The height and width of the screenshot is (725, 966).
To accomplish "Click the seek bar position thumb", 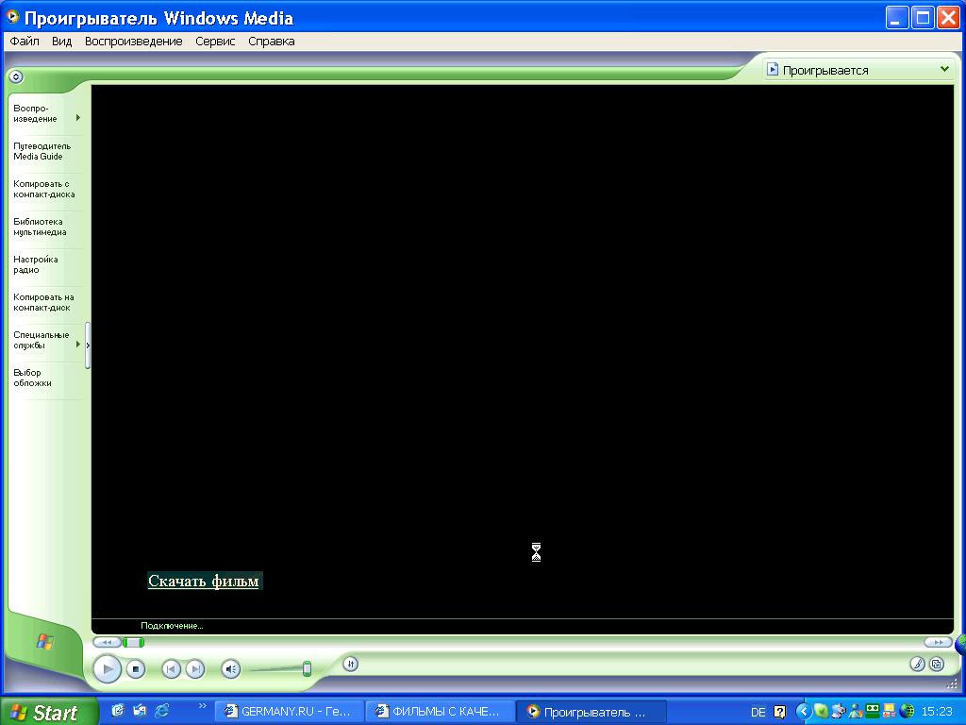I will click(133, 642).
